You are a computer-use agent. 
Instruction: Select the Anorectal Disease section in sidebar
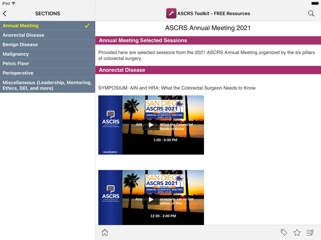tap(48, 35)
